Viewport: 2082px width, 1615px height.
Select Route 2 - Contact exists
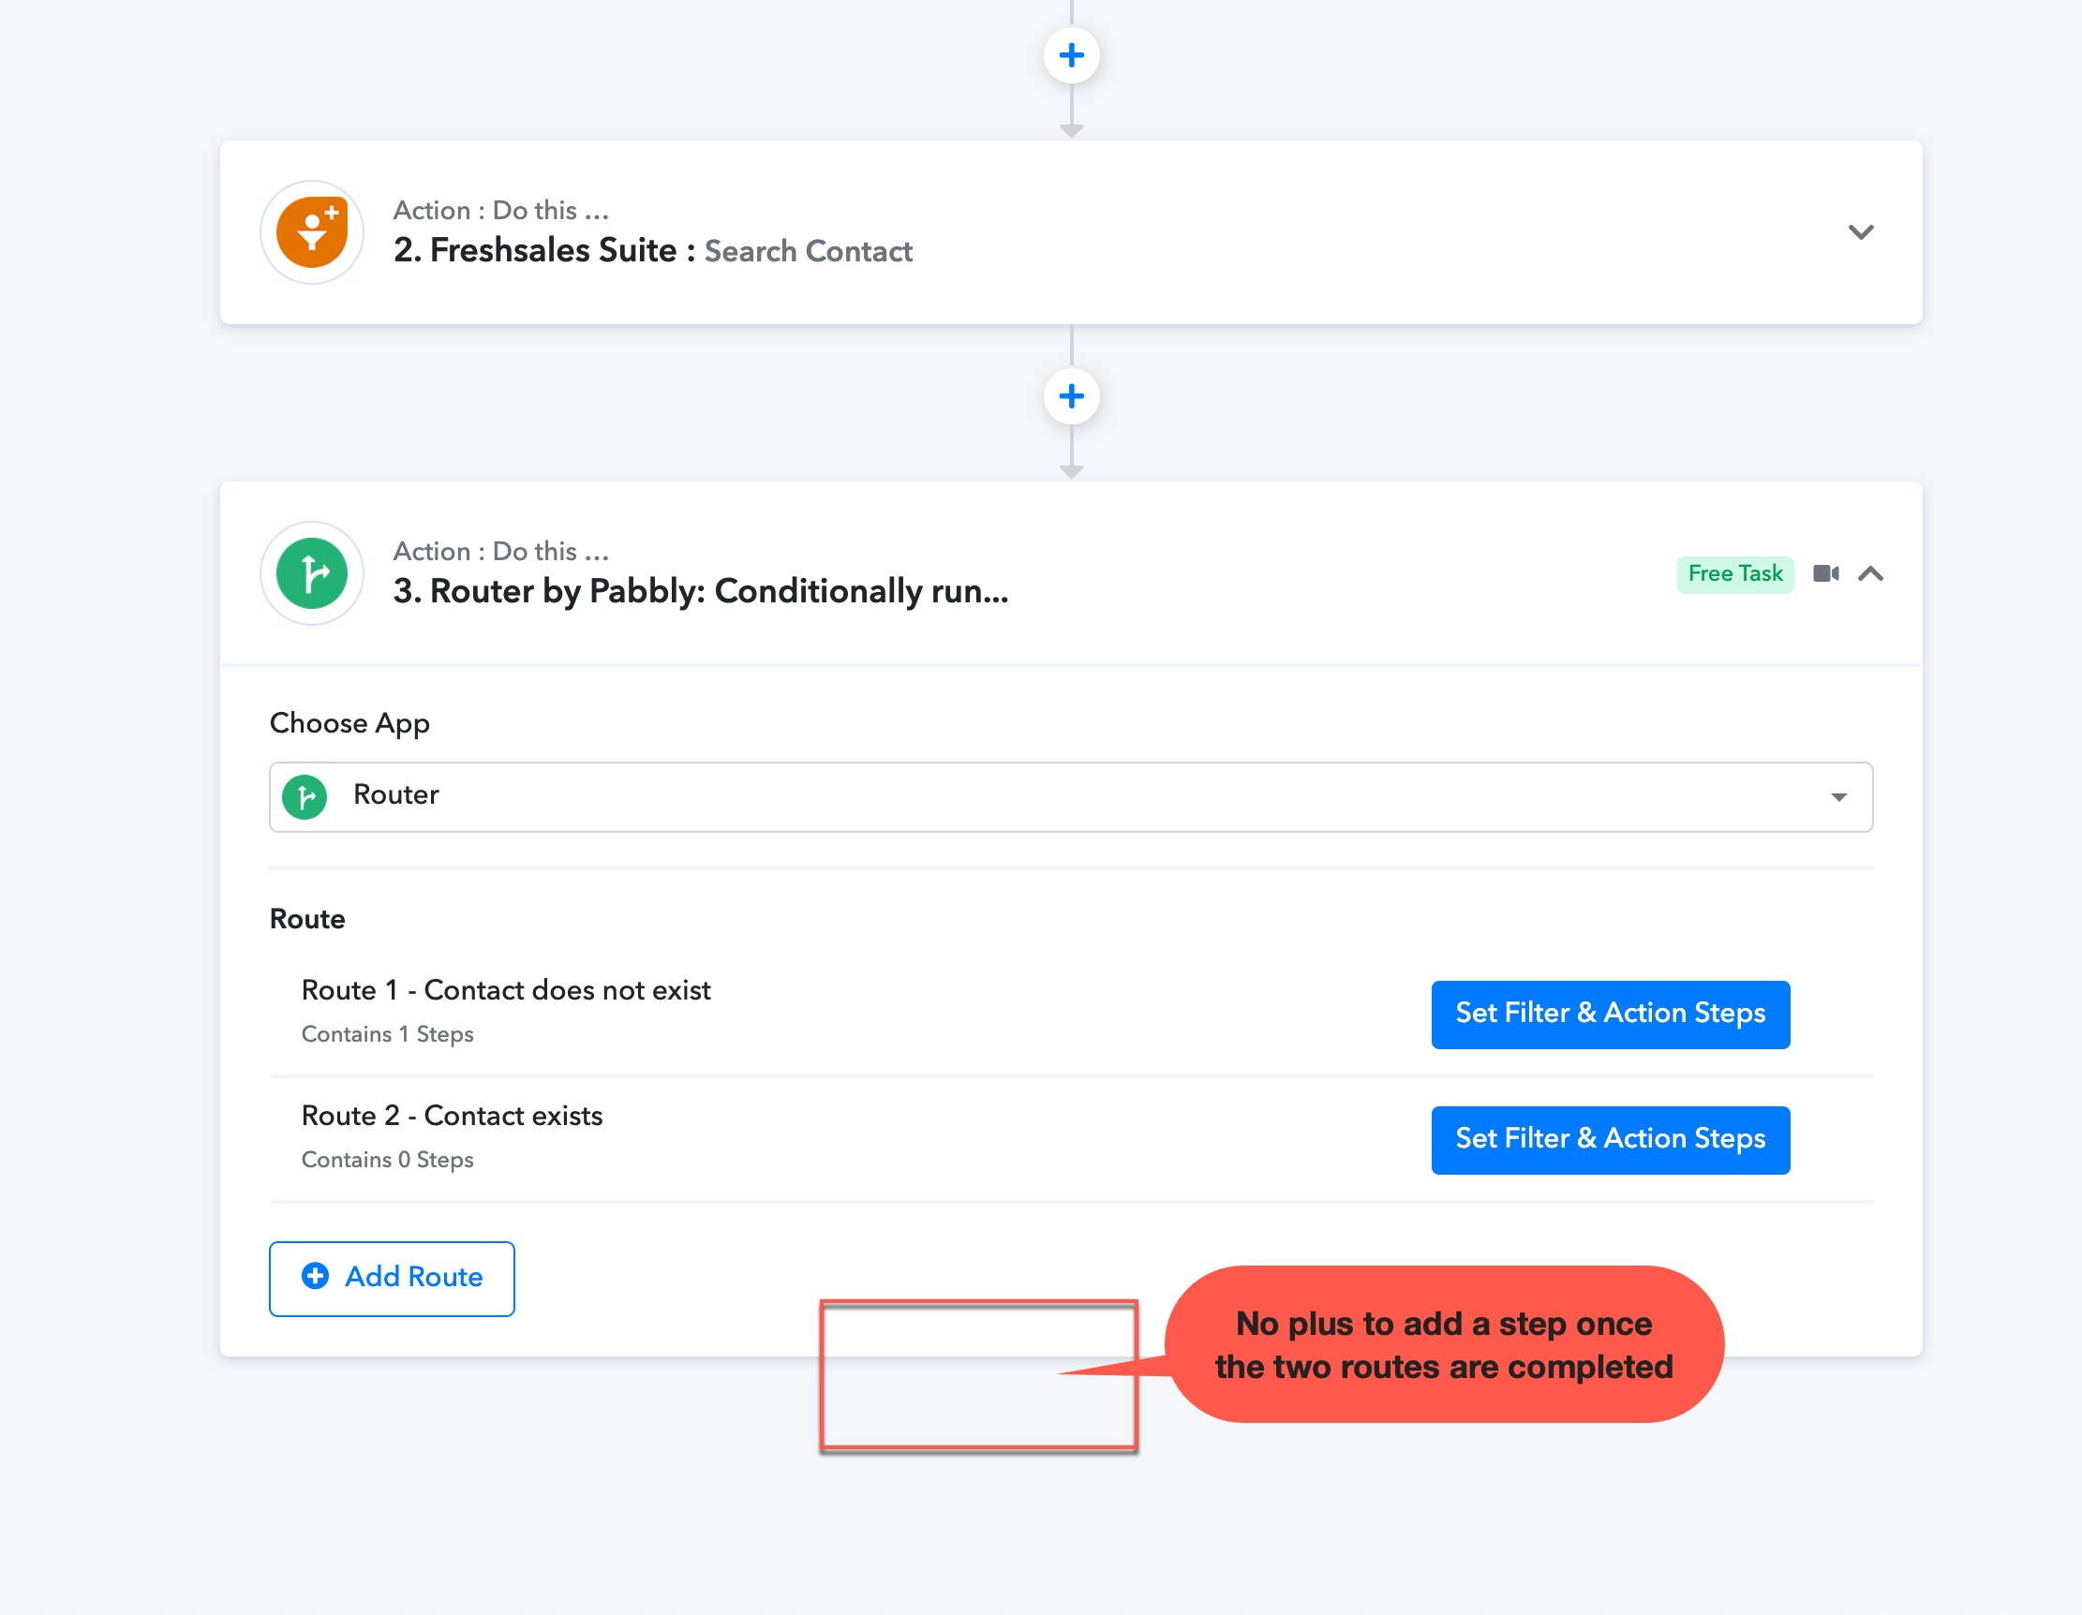tap(452, 1116)
